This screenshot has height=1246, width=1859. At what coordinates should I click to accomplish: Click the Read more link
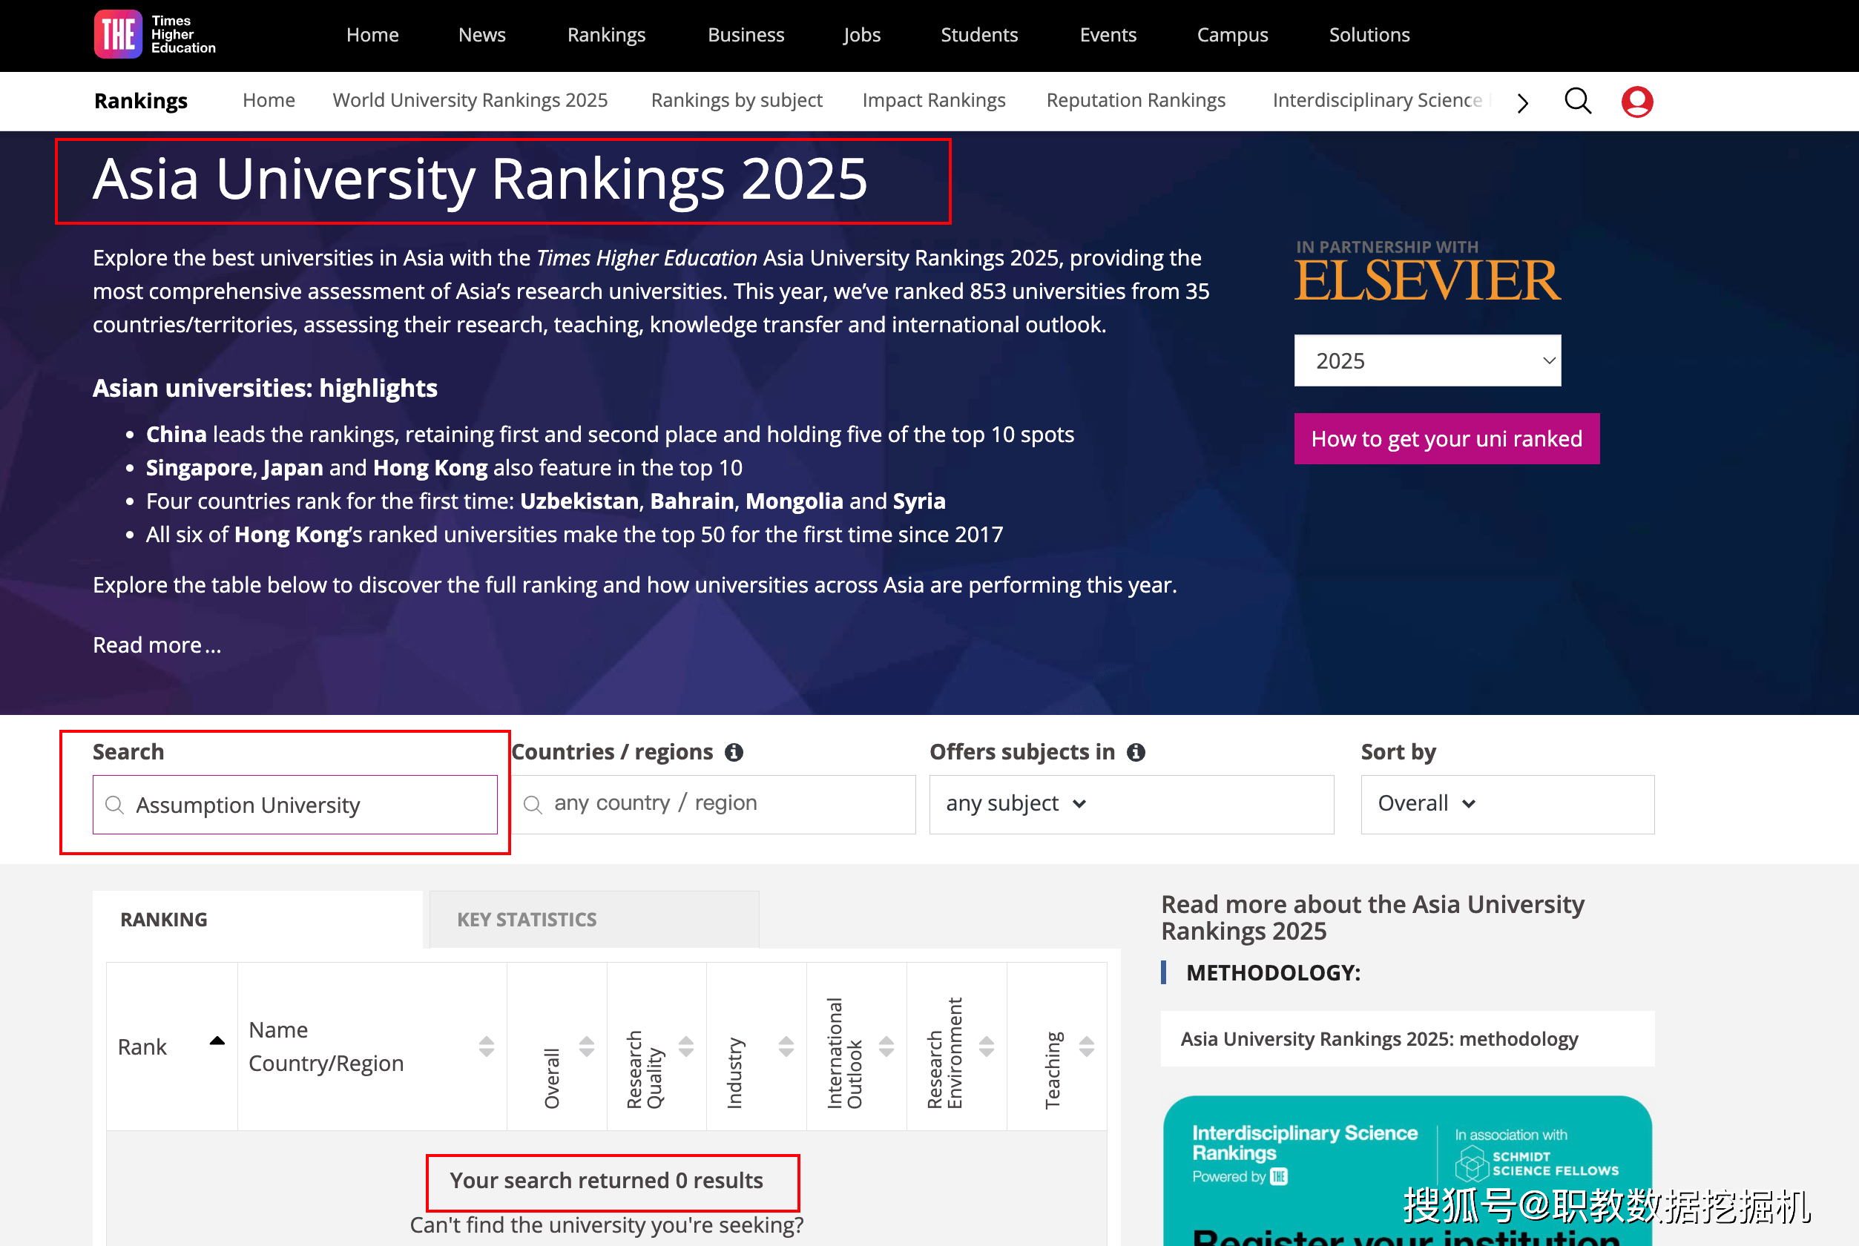coord(157,645)
